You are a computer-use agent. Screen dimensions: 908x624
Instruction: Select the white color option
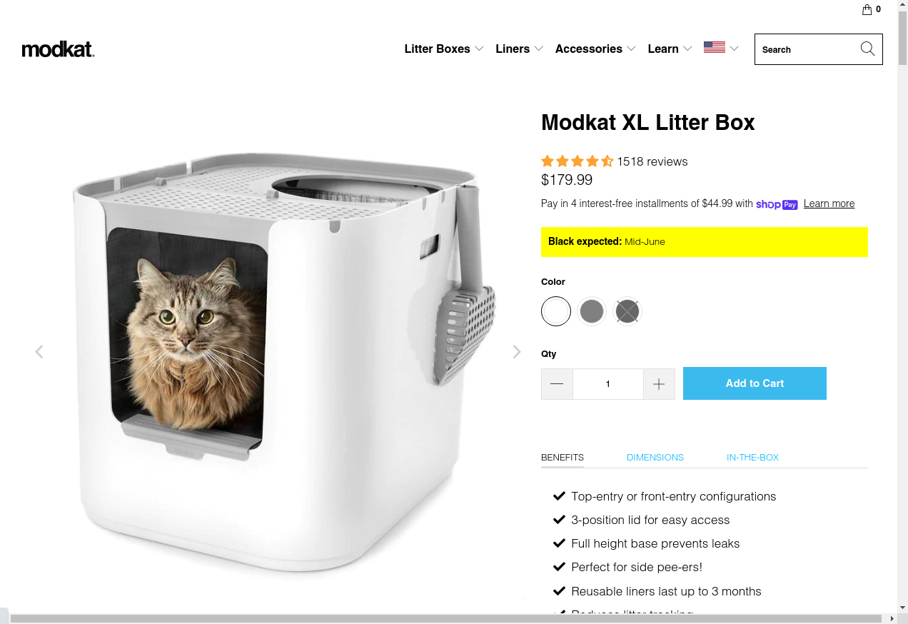556,311
